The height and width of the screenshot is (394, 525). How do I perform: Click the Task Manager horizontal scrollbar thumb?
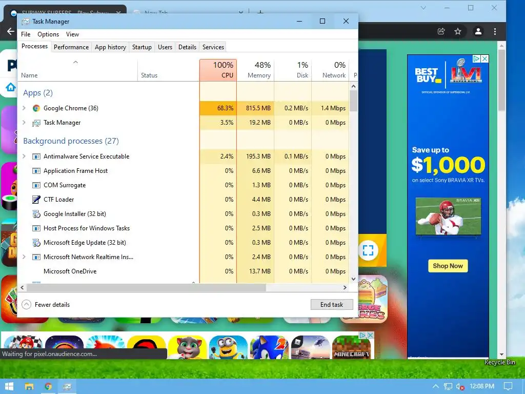[x=146, y=288]
